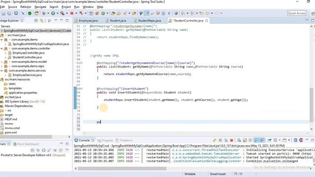Image resolution: width=315 pixels, height=177 pixels.
Task: Click the web browser globe icon
Action: pyautogui.click(x=176, y=13)
